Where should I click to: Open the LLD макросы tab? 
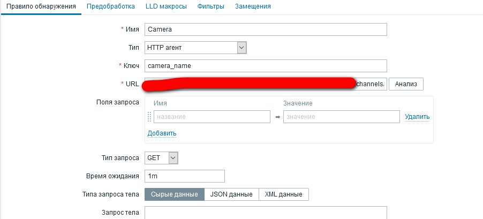tap(166, 6)
